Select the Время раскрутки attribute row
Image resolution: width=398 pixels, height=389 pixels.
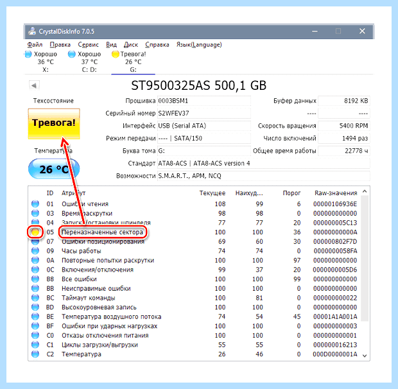point(195,213)
